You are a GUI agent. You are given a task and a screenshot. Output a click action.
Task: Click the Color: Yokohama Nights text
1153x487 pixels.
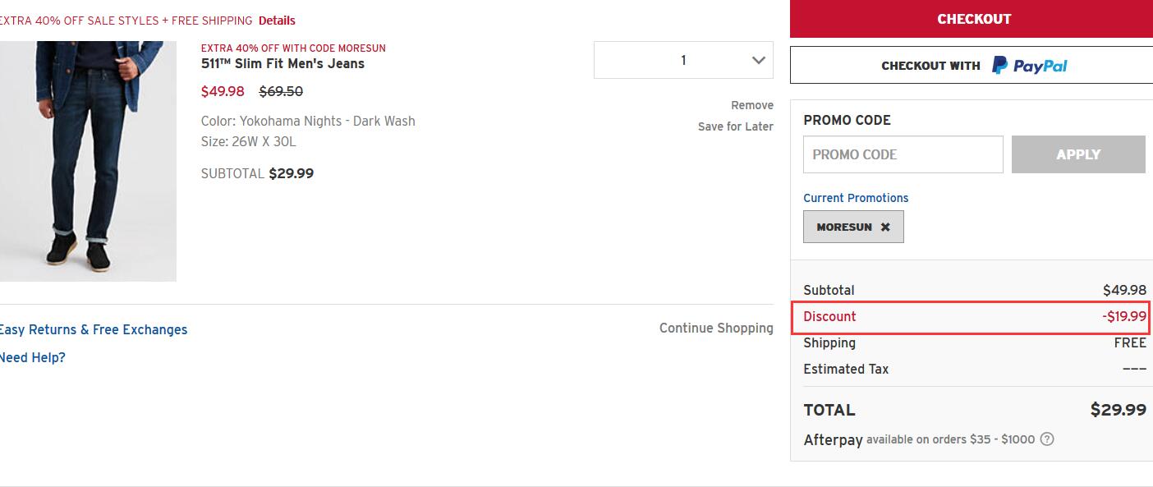click(308, 121)
